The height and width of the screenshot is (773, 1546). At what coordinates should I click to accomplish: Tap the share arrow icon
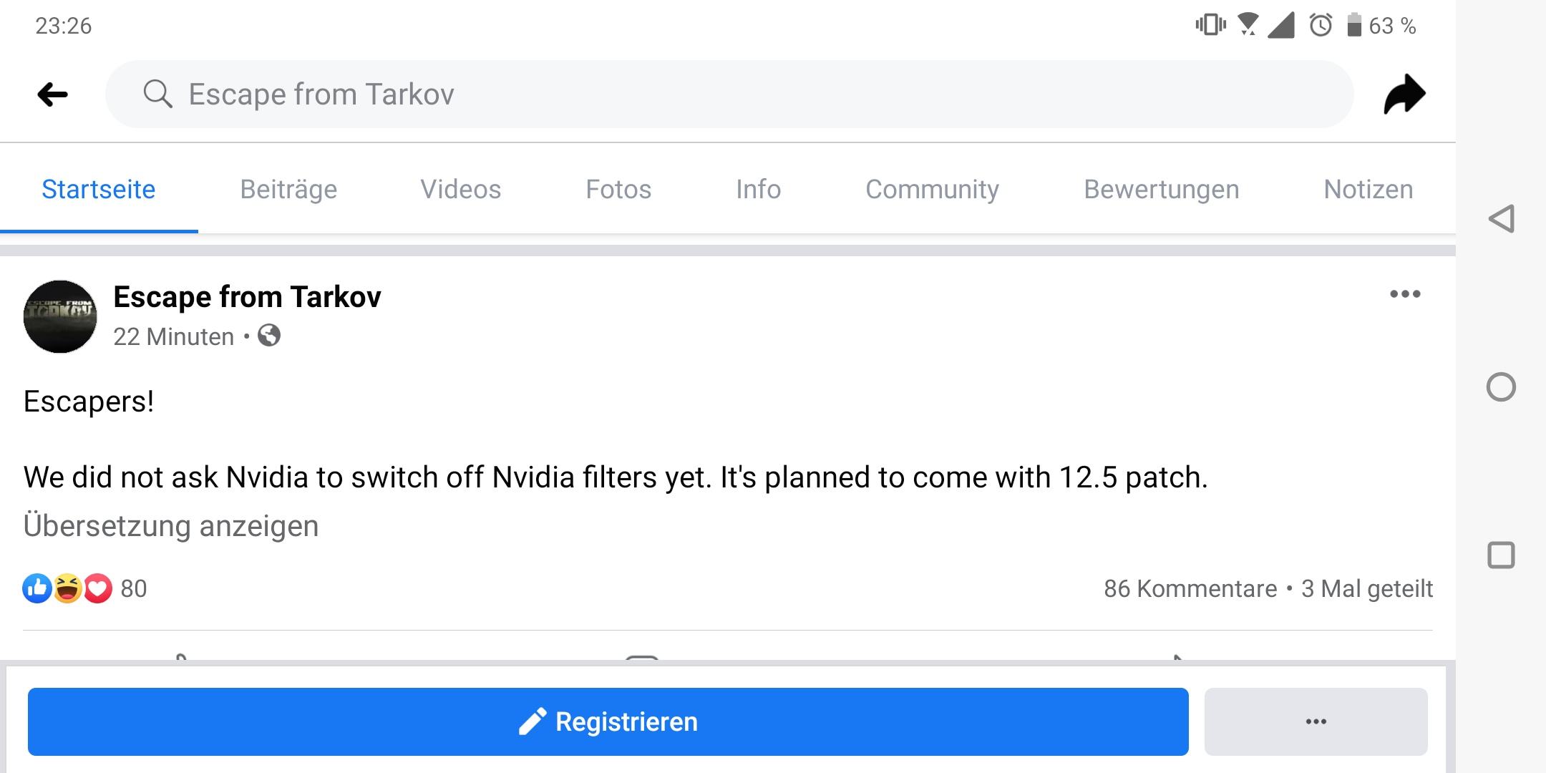pos(1404,94)
